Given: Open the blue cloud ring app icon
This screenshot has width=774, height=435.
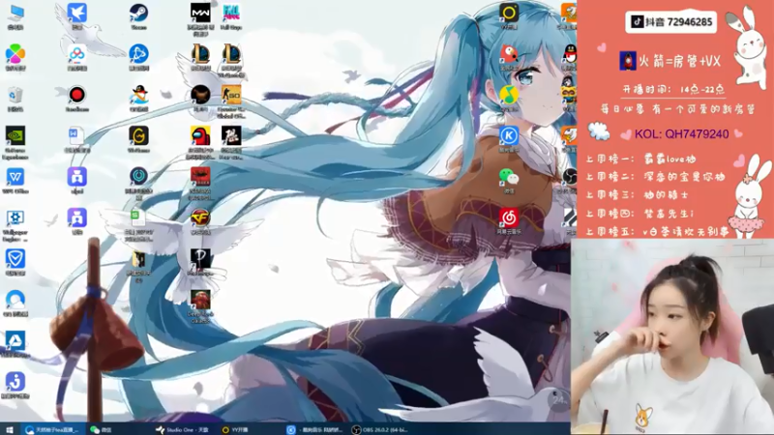Looking at the screenshot, I should [x=15, y=304].
